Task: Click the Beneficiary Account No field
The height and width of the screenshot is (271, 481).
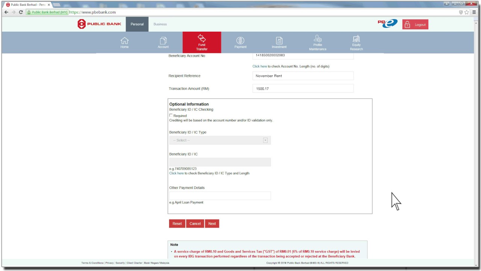Action: [x=303, y=56]
